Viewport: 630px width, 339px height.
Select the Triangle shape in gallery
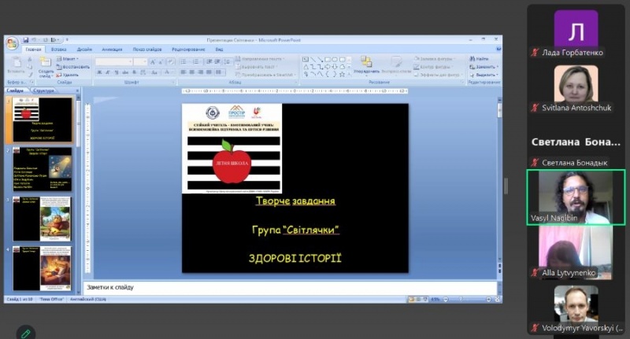point(306,67)
